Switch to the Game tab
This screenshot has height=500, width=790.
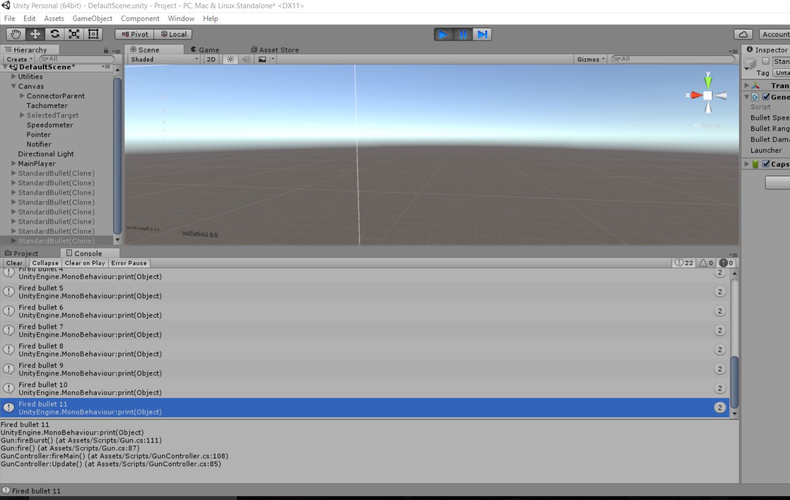coord(207,49)
